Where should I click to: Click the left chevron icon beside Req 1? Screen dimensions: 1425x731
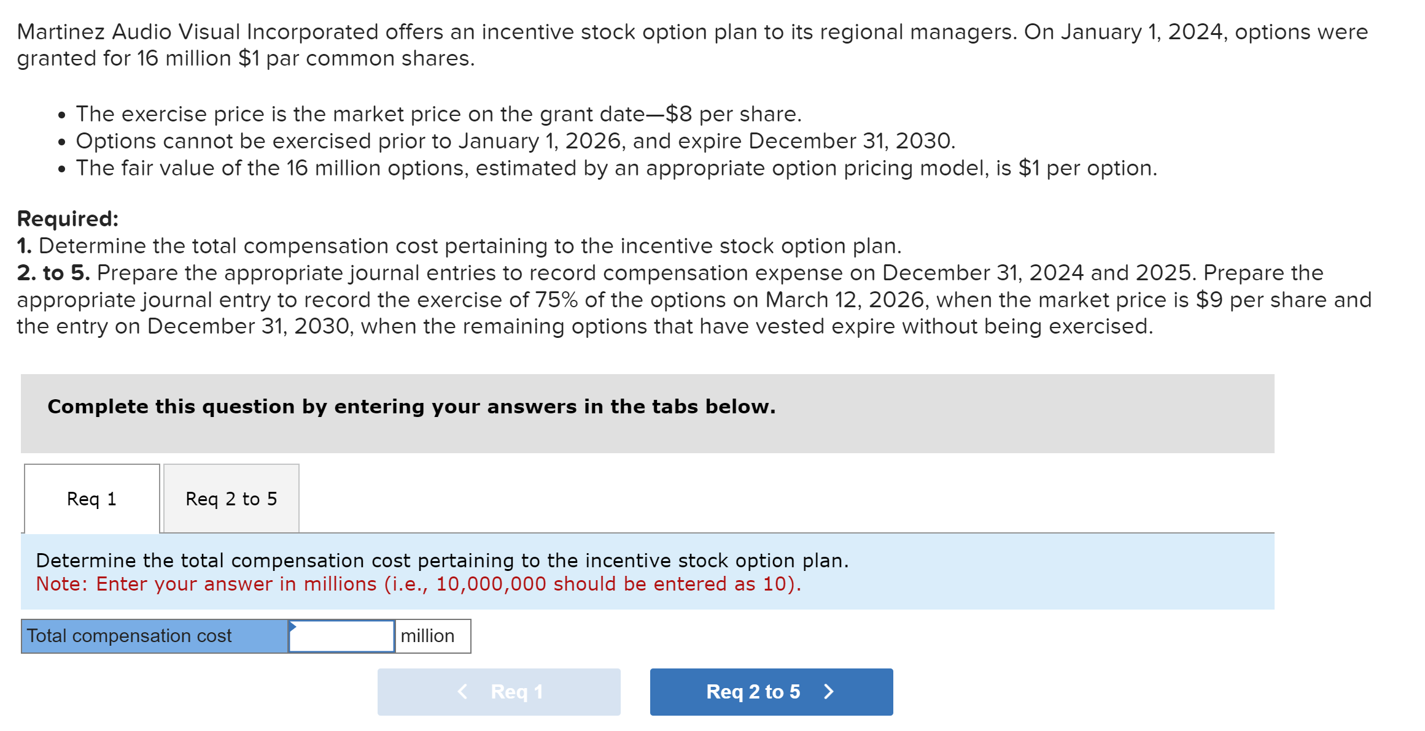[463, 692]
